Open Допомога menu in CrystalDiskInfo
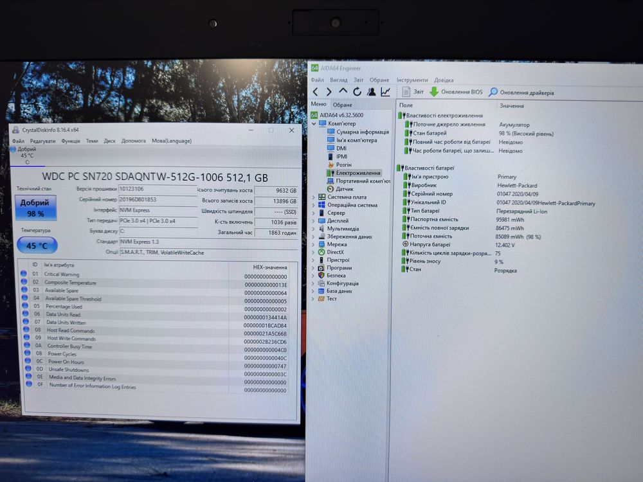Screen dimensions: 643x482 pyautogui.click(x=134, y=141)
